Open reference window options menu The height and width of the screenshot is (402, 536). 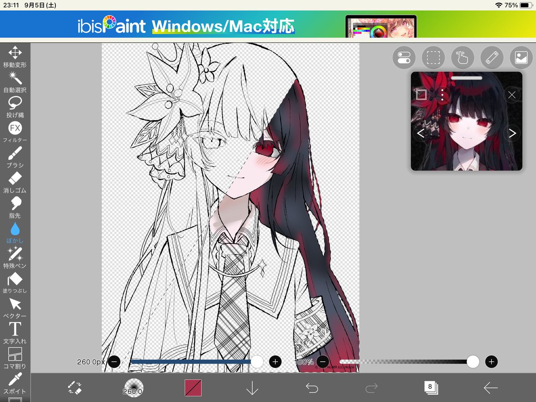pyautogui.click(x=442, y=95)
